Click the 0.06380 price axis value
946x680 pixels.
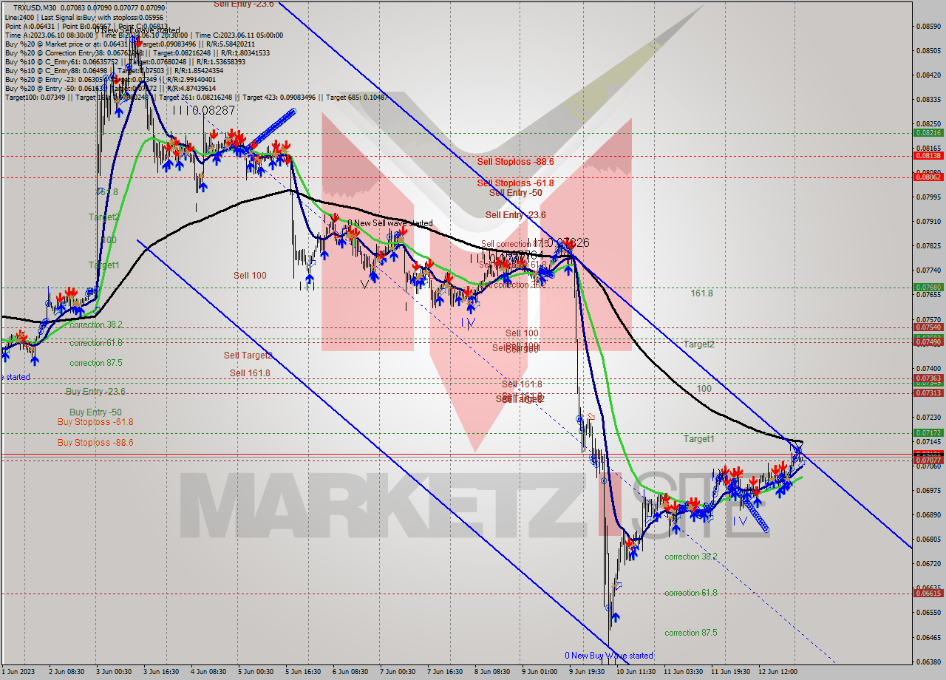click(x=928, y=662)
